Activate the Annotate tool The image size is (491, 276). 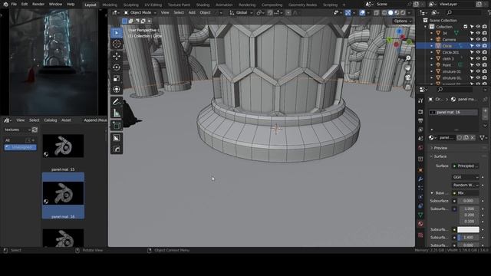pyautogui.click(x=117, y=102)
